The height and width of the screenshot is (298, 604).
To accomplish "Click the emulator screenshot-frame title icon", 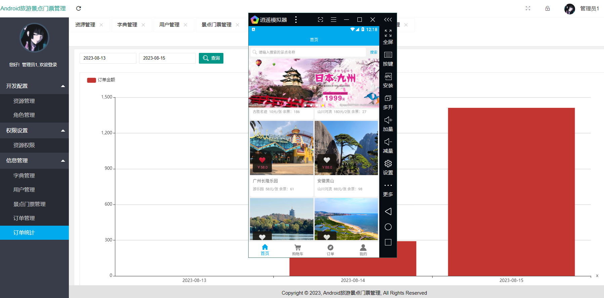I will pyautogui.click(x=320, y=20).
